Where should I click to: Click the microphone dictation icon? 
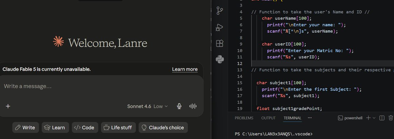179,106
